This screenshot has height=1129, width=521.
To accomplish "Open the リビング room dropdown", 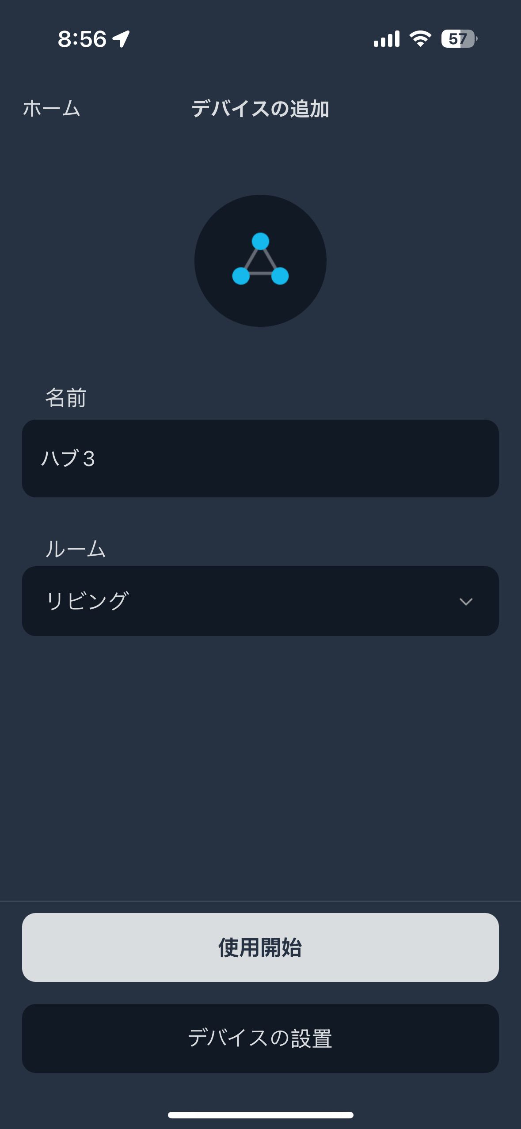I will (260, 601).
